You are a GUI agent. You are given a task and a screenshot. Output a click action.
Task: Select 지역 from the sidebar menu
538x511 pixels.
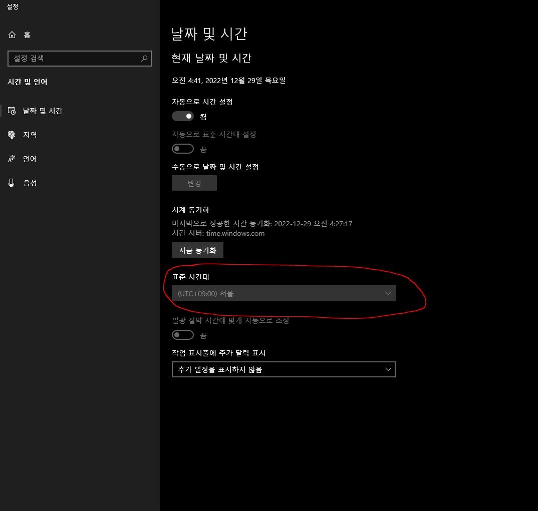click(30, 135)
